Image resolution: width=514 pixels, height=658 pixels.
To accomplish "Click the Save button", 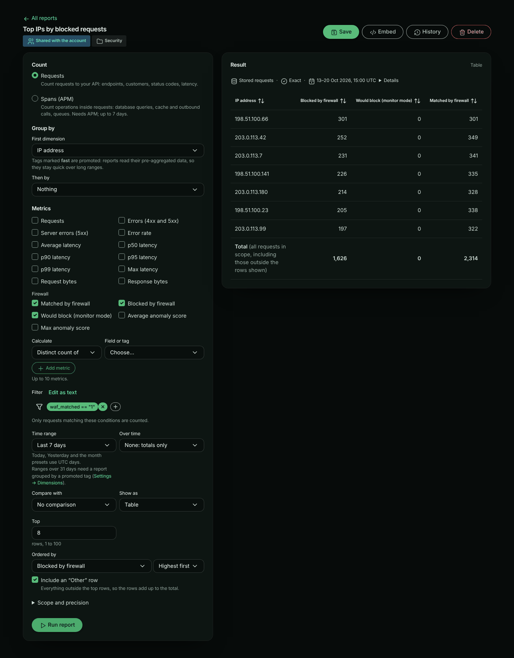I will 341,32.
